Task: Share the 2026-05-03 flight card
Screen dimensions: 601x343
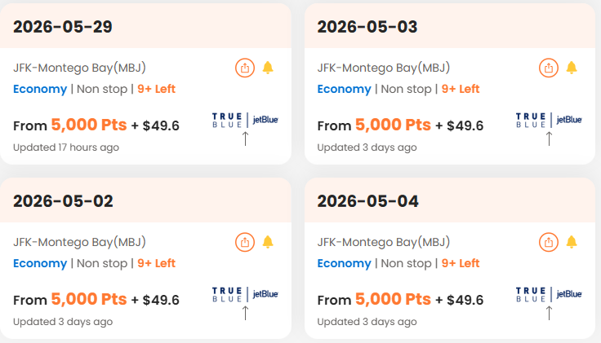Action: (x=548, y=68)
